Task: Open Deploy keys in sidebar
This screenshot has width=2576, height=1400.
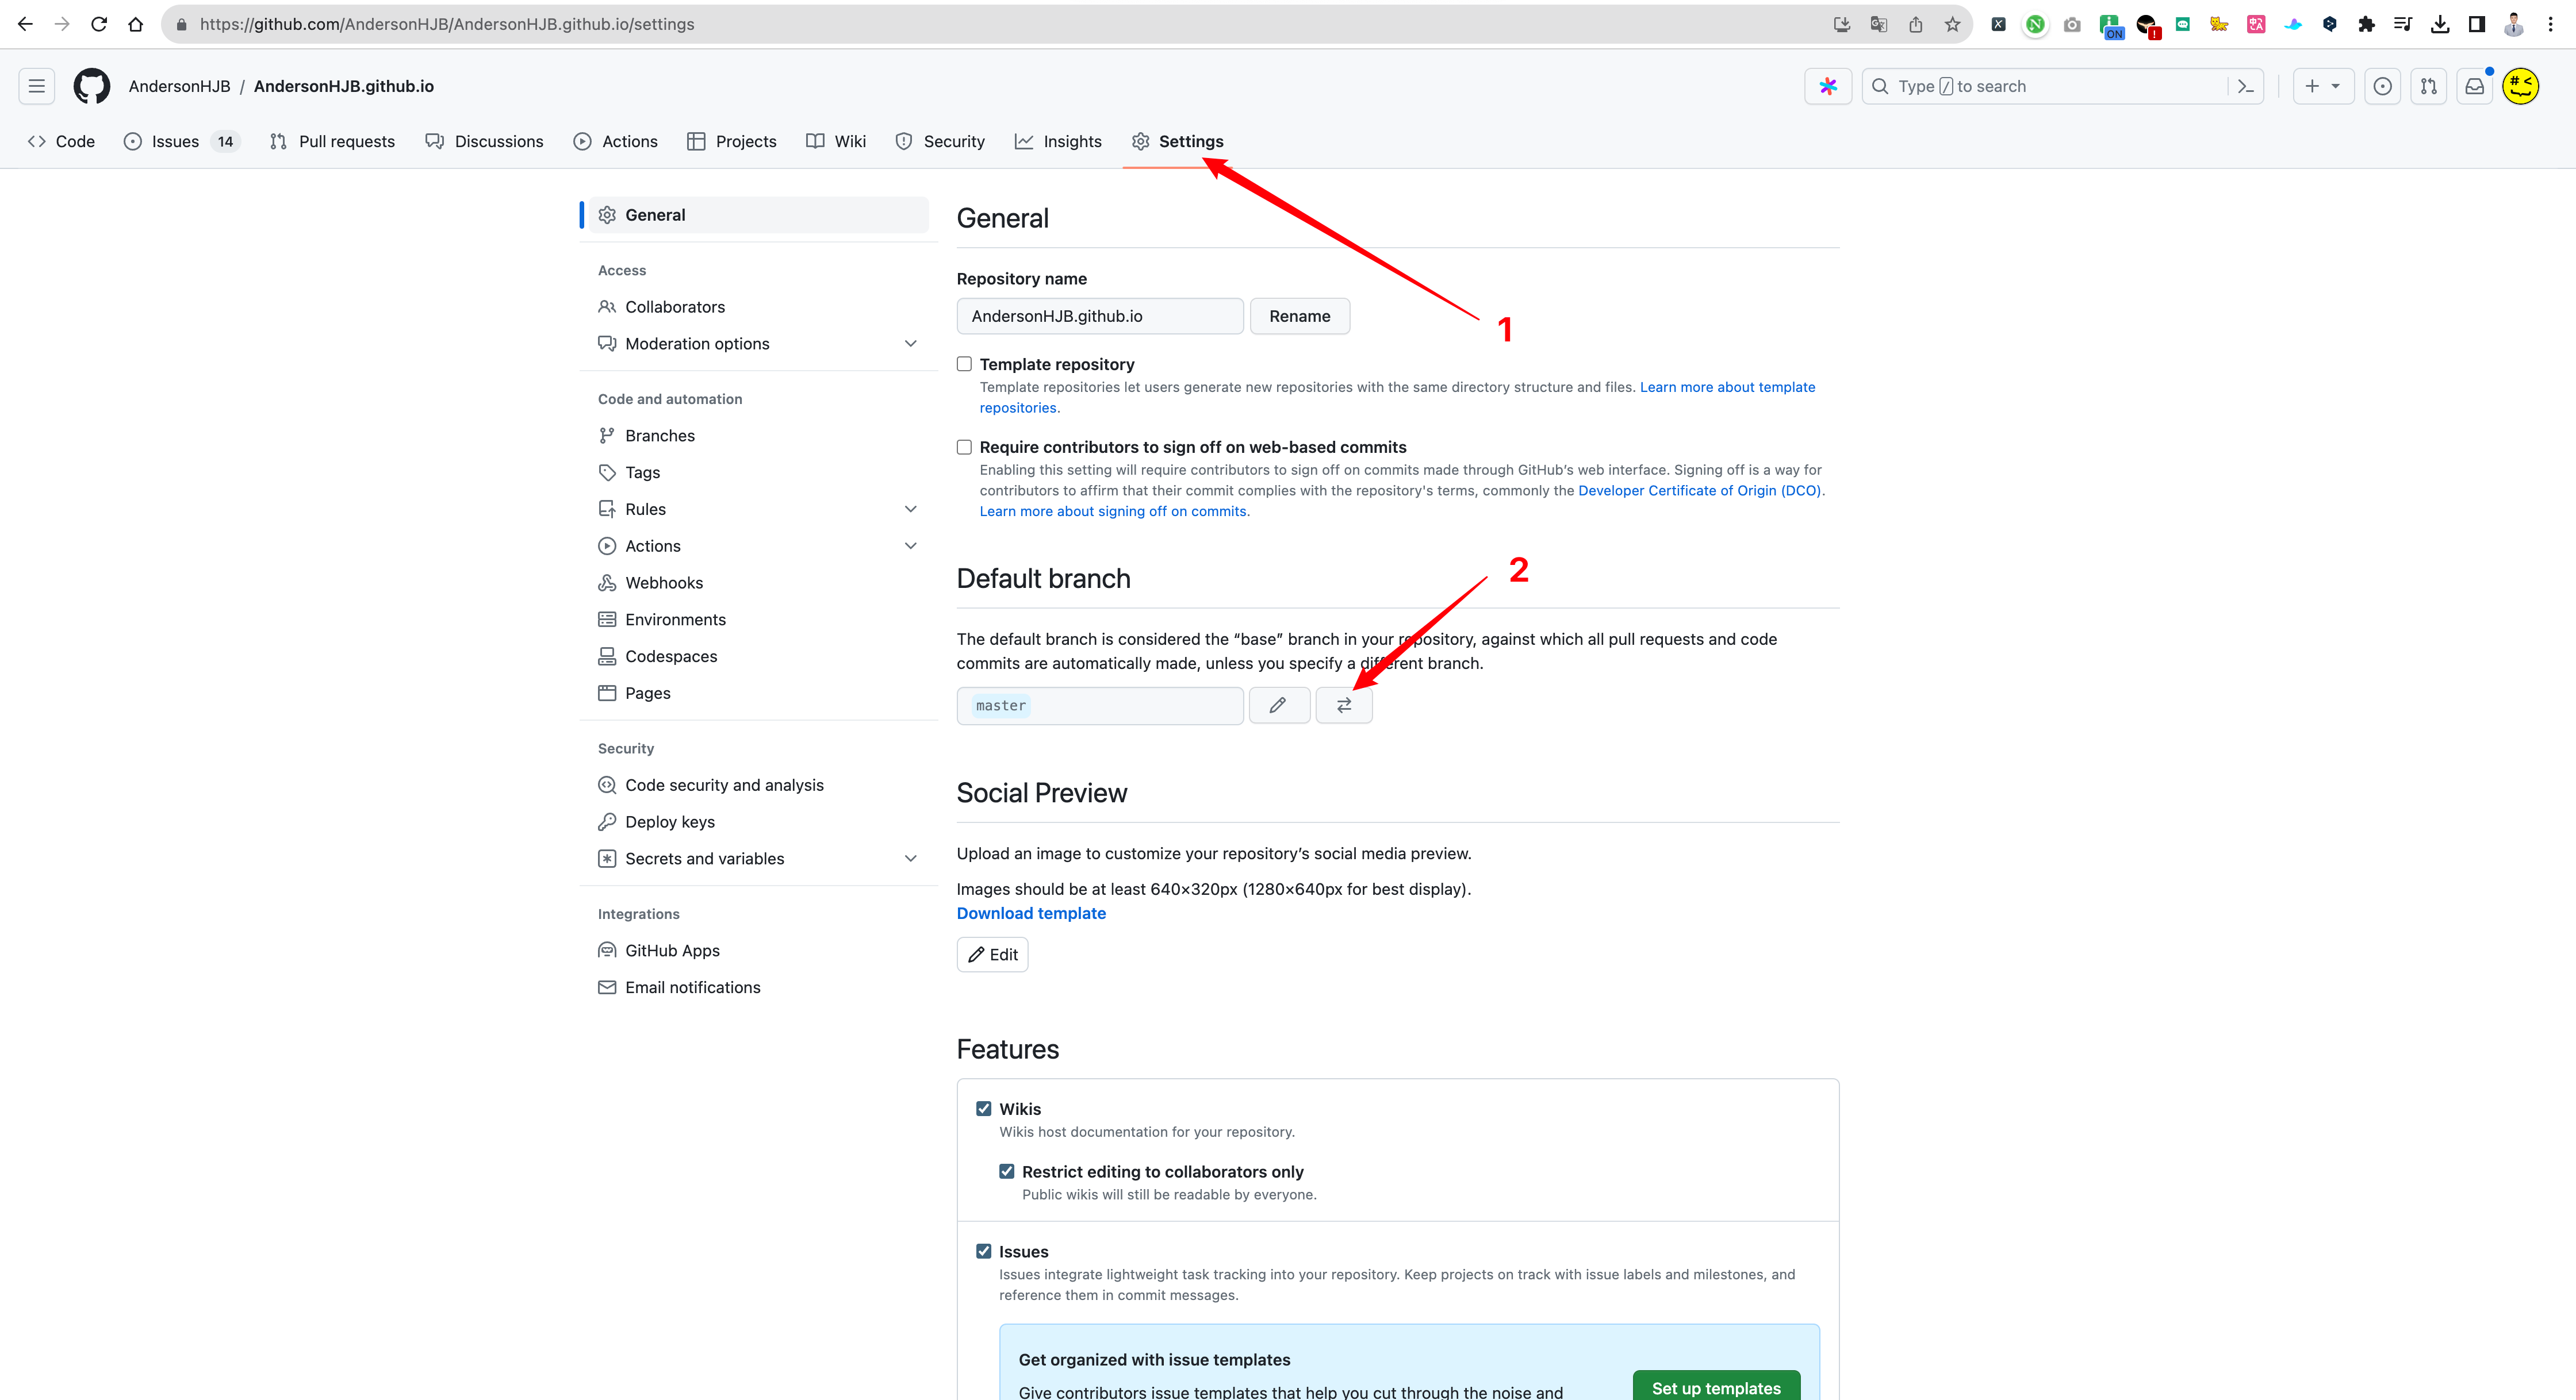Action: (759, 821)
